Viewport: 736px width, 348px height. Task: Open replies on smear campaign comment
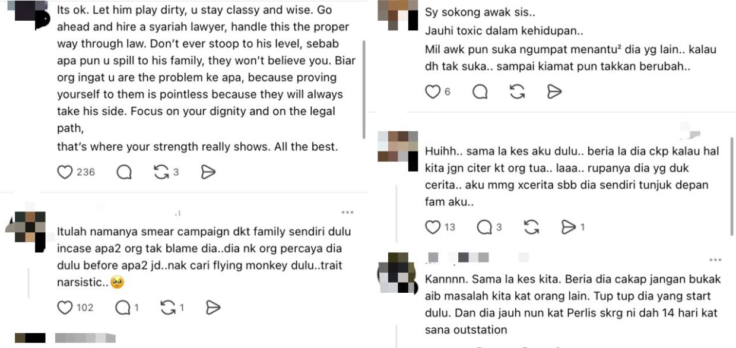[123, 308]
